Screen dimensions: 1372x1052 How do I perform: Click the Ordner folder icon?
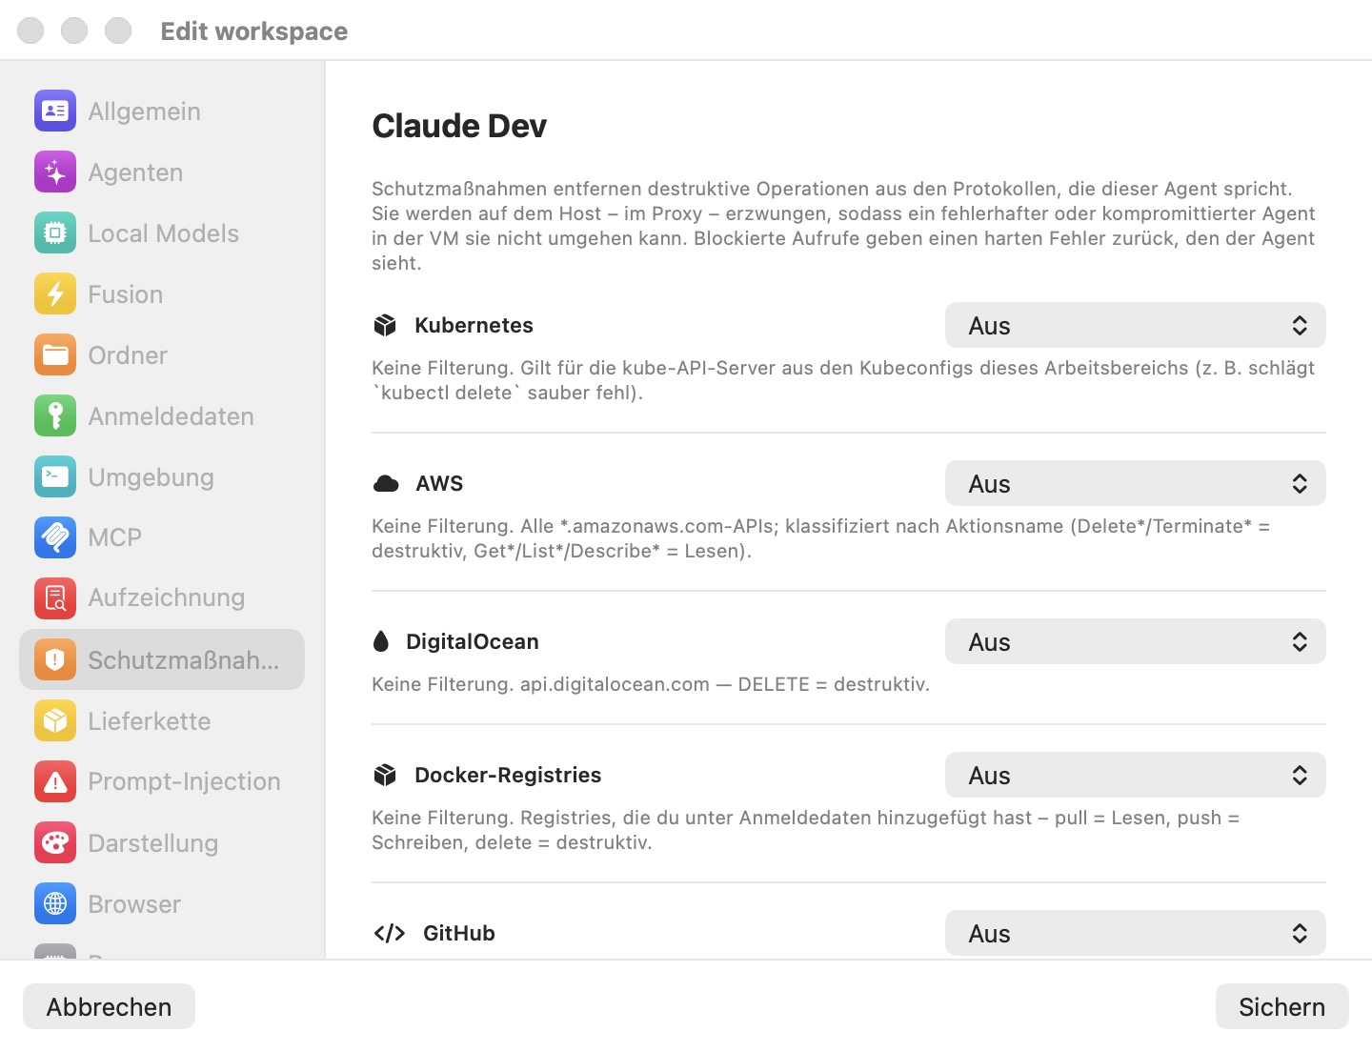pyautogui.click(x=55, y=355)
